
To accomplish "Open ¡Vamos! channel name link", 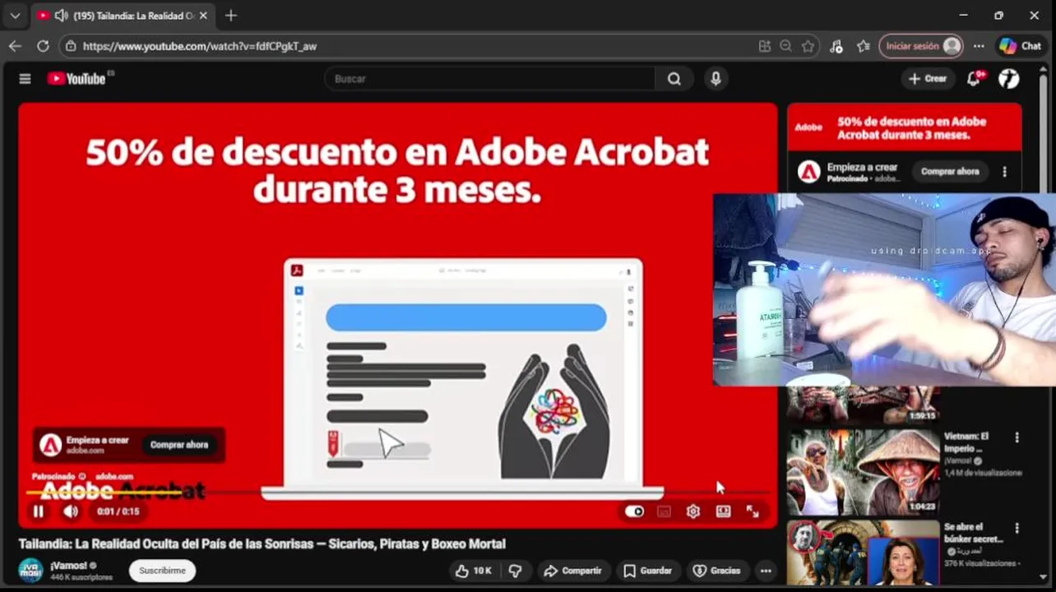I will pyautogui.click(x=68, y=566).
